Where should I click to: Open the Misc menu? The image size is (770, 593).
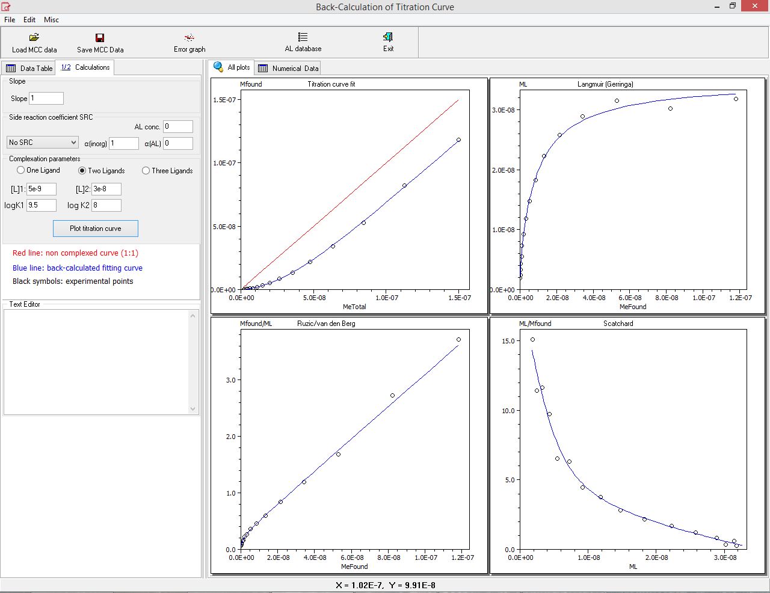pos(51,20)
